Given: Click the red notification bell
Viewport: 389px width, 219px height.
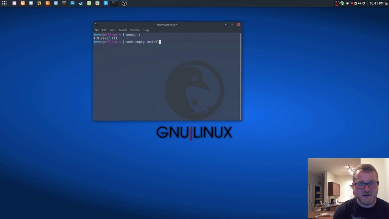Looking at the screenshot, I should tap(352, 3).
